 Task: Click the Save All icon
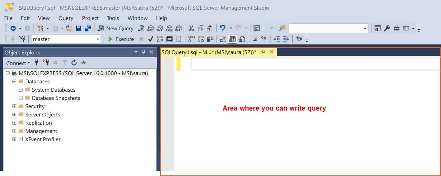click(88, 28)
